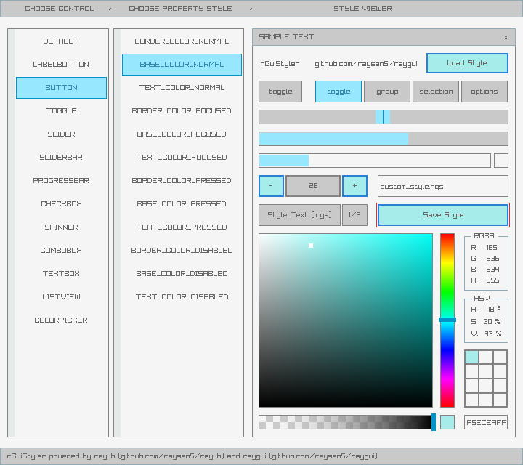Select the 'options' toggle option
The width and height of the screenshot is (523, 465).
tap(485, 92)
